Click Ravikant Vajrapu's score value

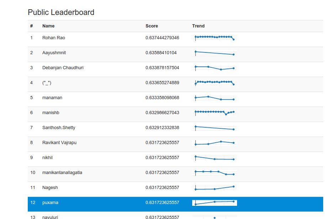162,143
